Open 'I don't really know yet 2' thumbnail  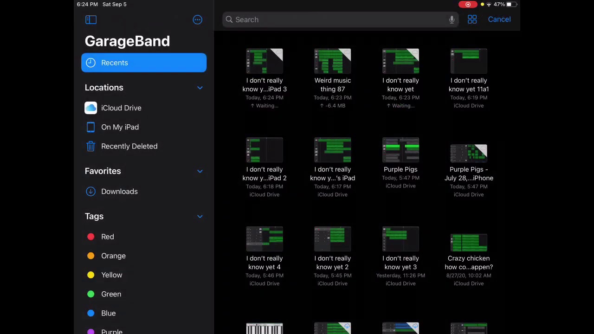point(332,239)
